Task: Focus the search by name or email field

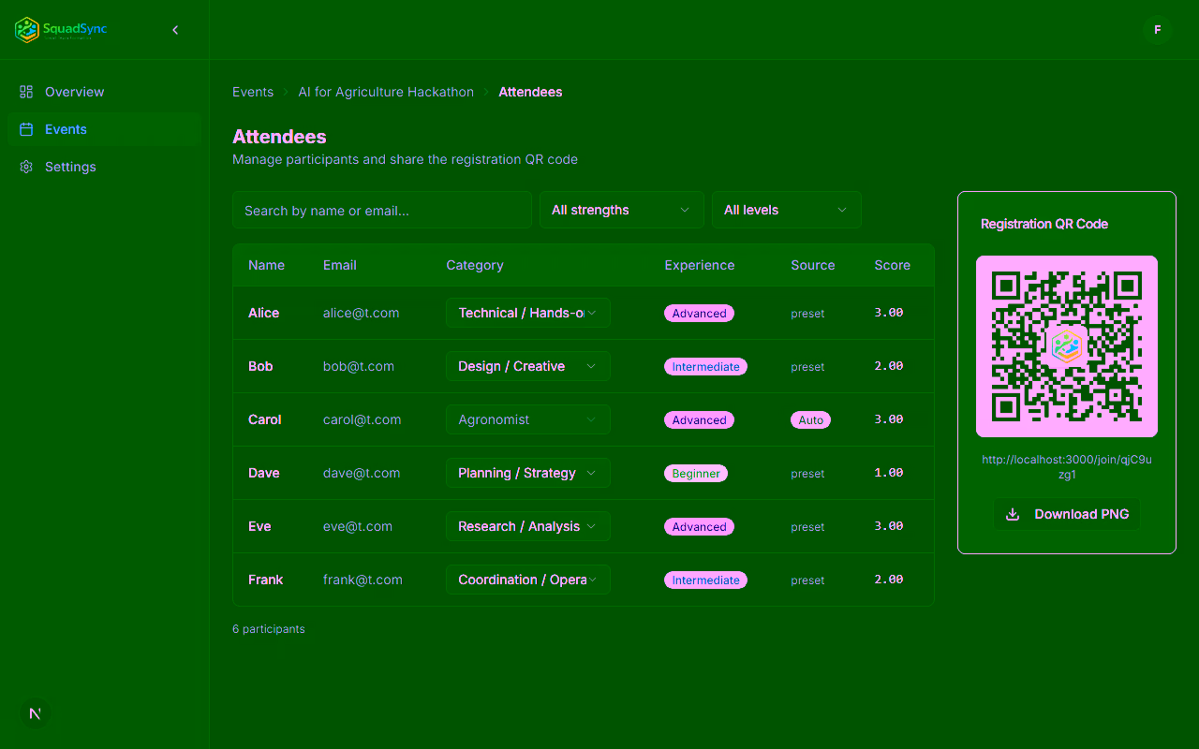Action: point(382,210)
